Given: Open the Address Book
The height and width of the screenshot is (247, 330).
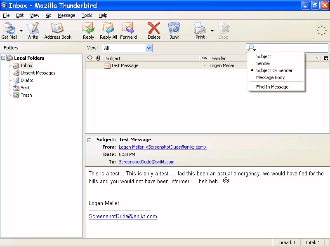Looking at the screenshot, I should pyautogui.click(x=58, y=30).
